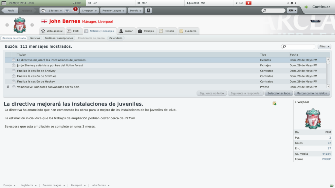This screenshot has height=188, width=335.
Task: Click the inbox search field
Action: 298,46
